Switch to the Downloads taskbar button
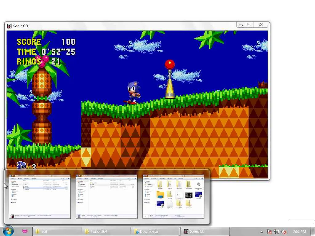Viewport: 315px width, 236px height. [156, 231]
